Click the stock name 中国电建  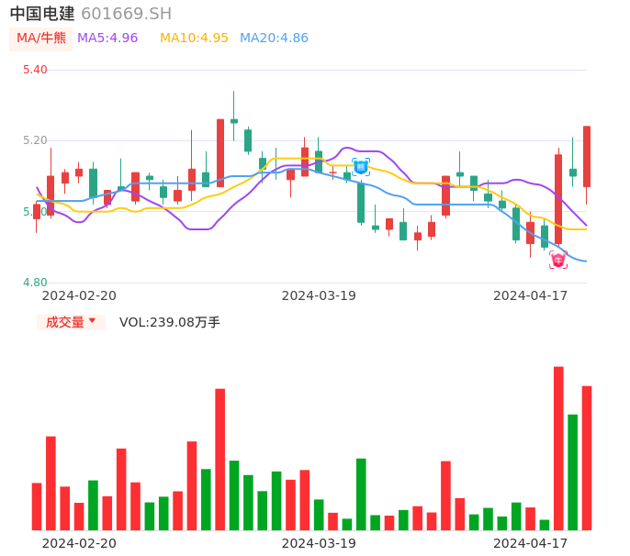(x=42, y=14)
